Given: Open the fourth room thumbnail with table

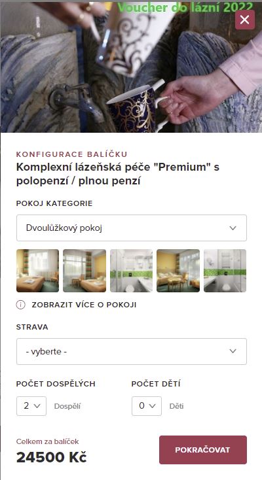Looking at the screenshot, I should (x=178, y=271).
